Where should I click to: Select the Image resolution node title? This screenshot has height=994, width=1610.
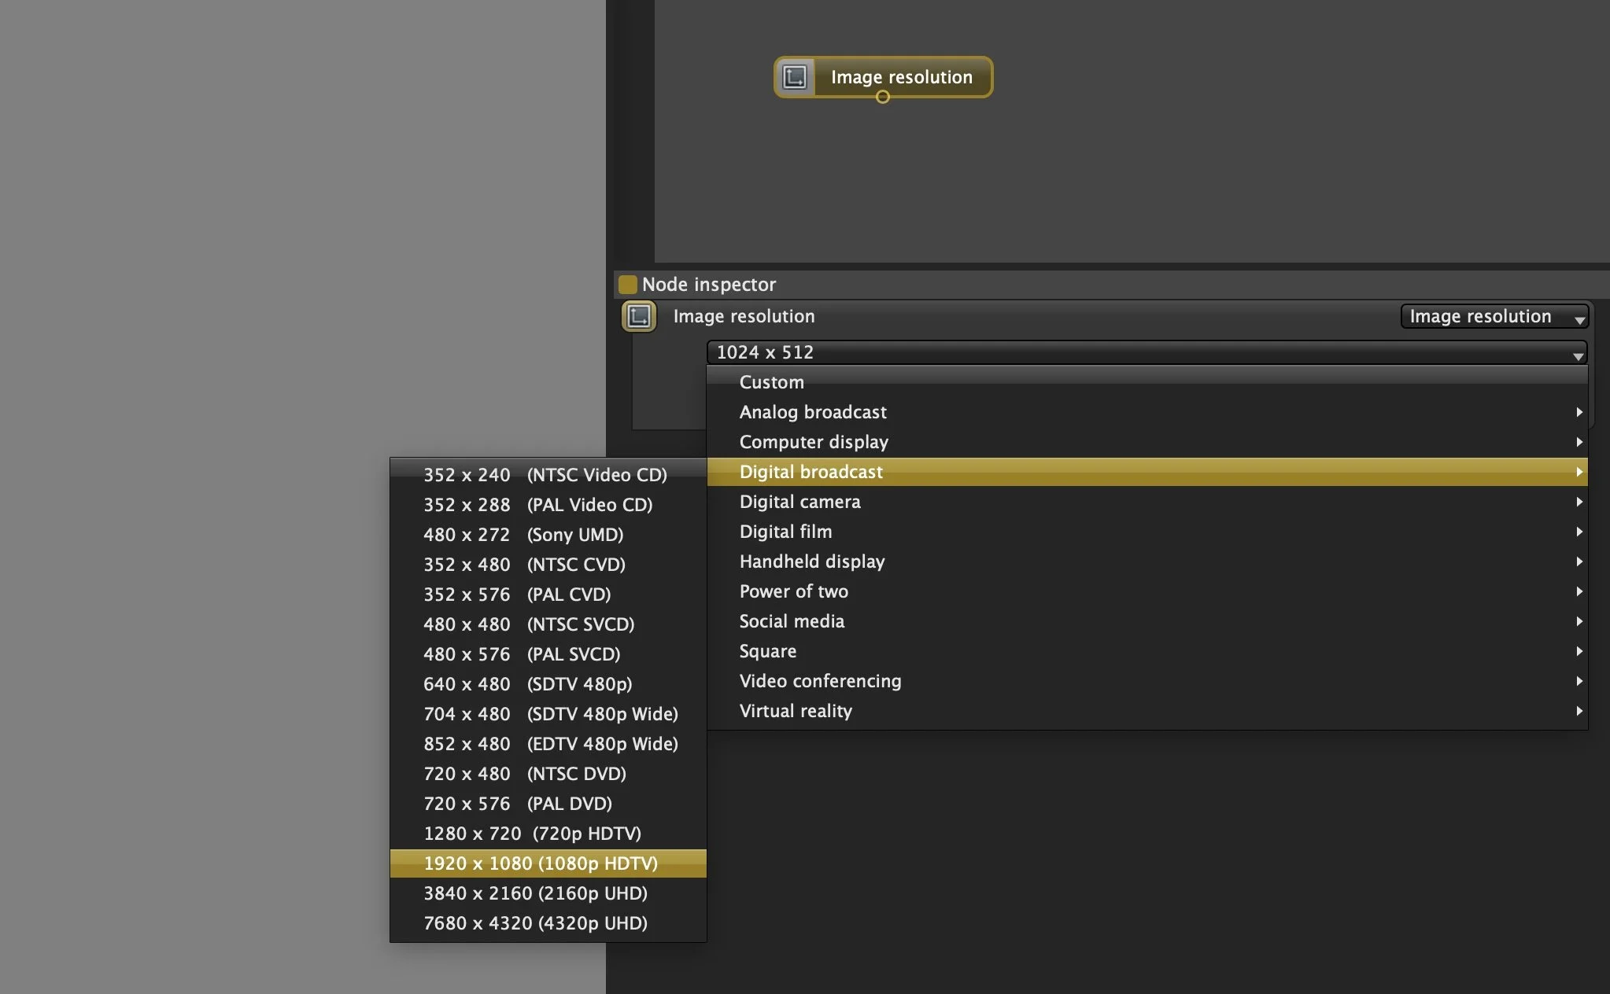point(902,77)
